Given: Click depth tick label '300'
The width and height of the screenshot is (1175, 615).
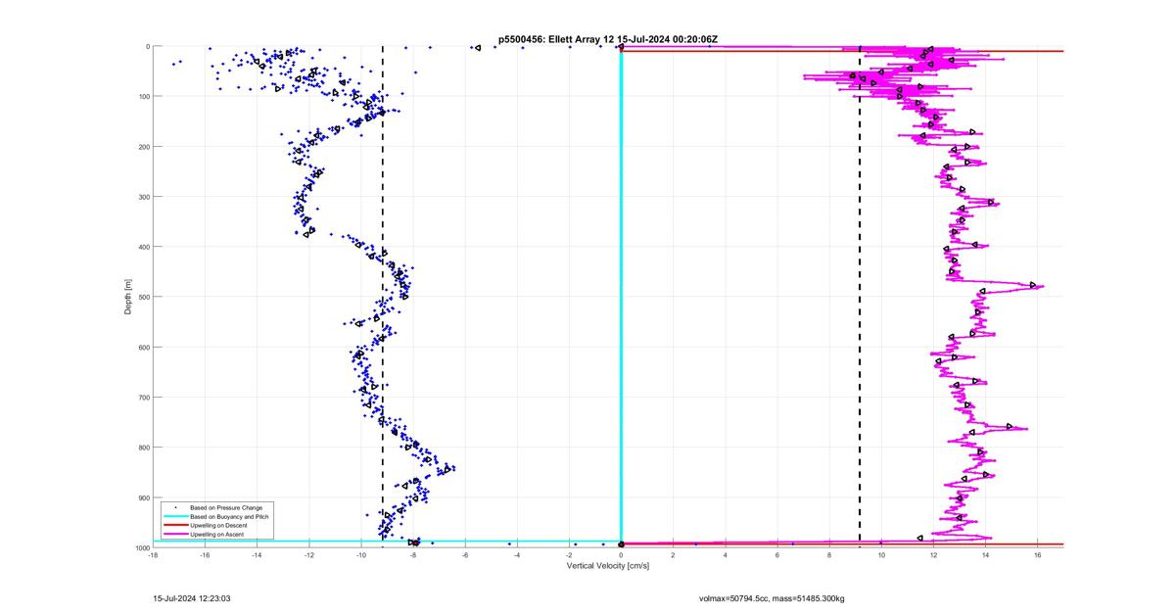Looking at the screenshot, I should 142,197.
